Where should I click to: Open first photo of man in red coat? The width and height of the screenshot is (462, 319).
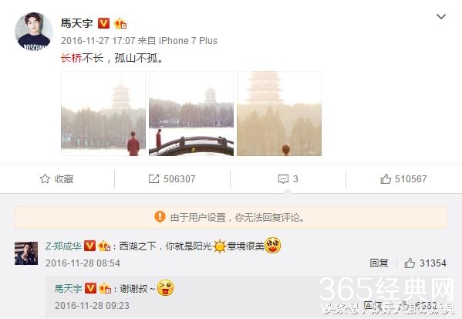click(103, 114)
